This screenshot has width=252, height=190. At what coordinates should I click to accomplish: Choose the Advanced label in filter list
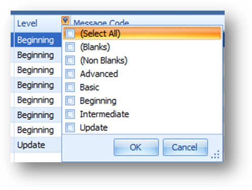coord(99,74)
